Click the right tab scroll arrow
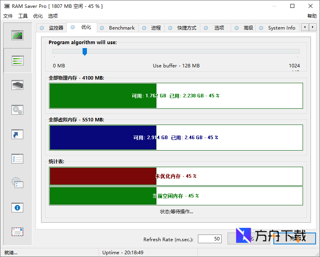Screen dimensions: 320x257 312,28
